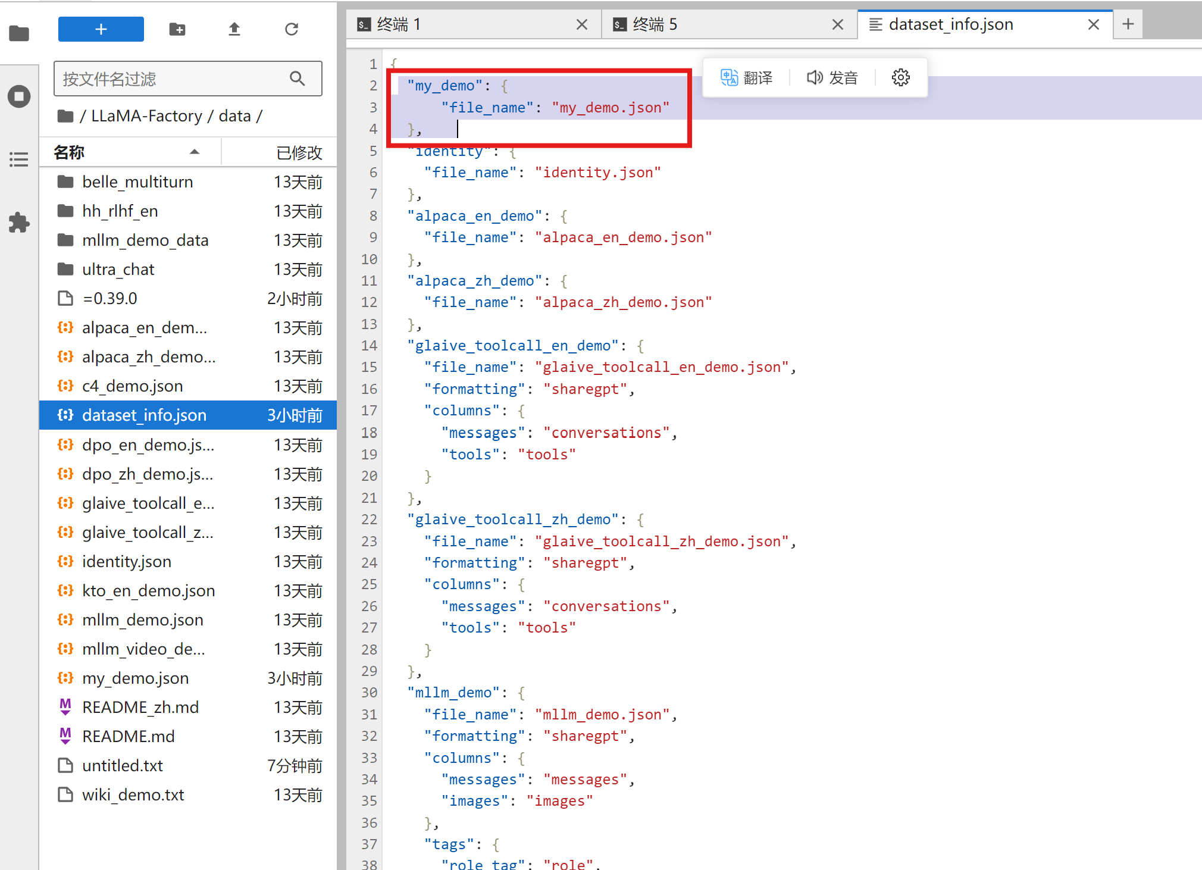The width and height of the screenshot is (1202, 870).
Task: Switch to the 终端 5 tab
Action: point(729,24)
